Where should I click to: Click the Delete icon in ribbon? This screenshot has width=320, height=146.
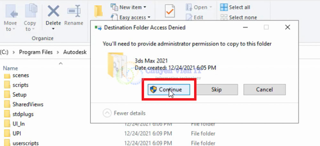click(x=53, y=11)
